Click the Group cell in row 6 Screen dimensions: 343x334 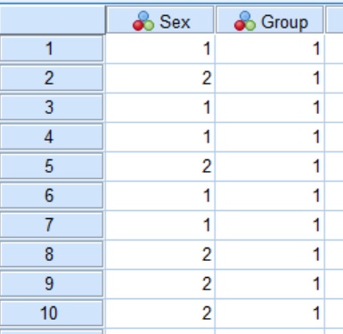[x=270, y=195]
